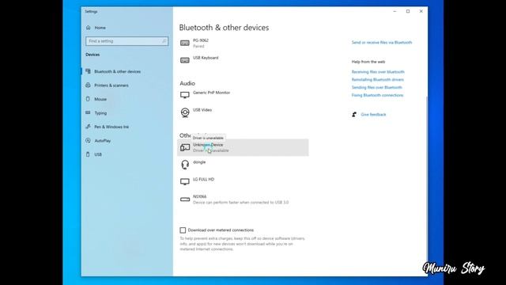The width and height of the screenshot is (506, 285).
Task: Click the Home icon in sidebar
Action: tap(88, 28)
